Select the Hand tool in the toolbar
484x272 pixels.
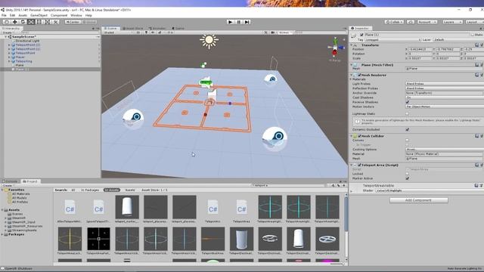7,22
